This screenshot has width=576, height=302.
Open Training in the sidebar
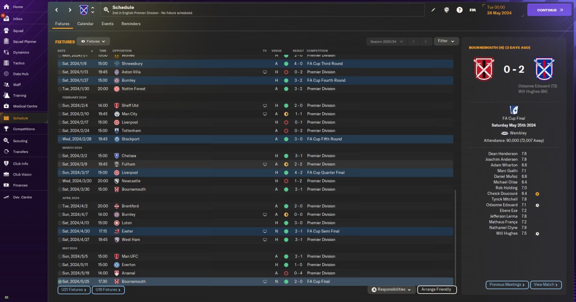tap(19, 96)
